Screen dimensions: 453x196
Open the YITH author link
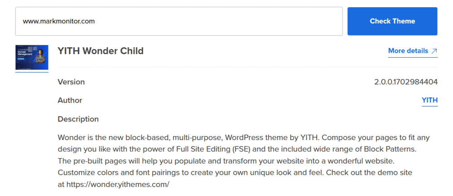pyautogui.click(x=429, y=100)
